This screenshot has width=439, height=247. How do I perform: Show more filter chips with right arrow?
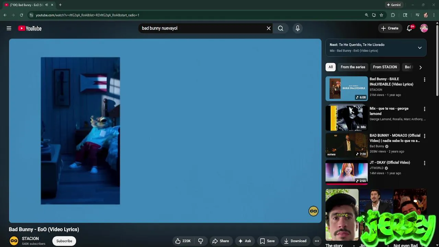[420, 67]
